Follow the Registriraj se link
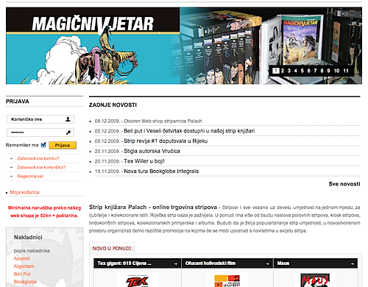Screen dimensions: 368x287 pyautogui.click(x=30, y=176)
